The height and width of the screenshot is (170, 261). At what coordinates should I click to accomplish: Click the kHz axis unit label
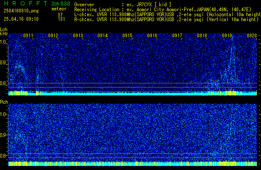click(x=4, y=34)
